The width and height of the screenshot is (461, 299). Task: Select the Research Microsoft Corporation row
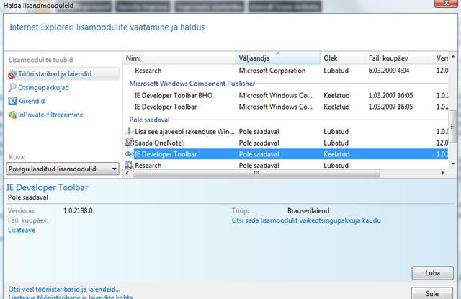pyautogui.click(x=286, y=71)
